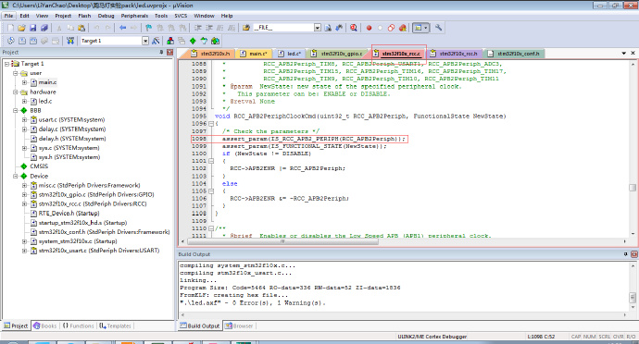Switch to the led.c* editor tab
This screenshot has width=639, height=344.
(x=290, y=54)
